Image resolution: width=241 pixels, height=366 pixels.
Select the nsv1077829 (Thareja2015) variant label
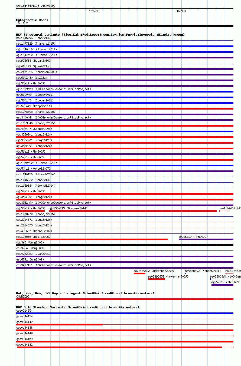pyautogui.click(x=36, y=44)
